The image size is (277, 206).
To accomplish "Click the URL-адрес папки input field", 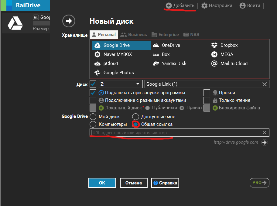I will tap(180, 133).
